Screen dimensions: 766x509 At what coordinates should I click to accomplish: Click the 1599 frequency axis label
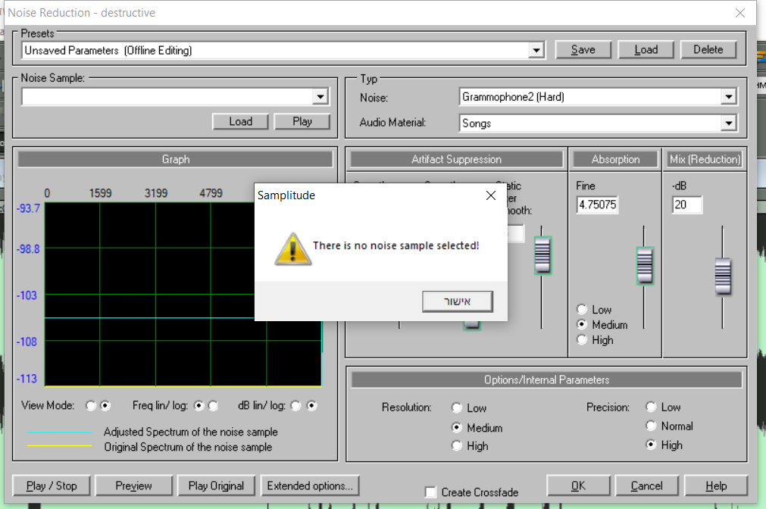100,193
